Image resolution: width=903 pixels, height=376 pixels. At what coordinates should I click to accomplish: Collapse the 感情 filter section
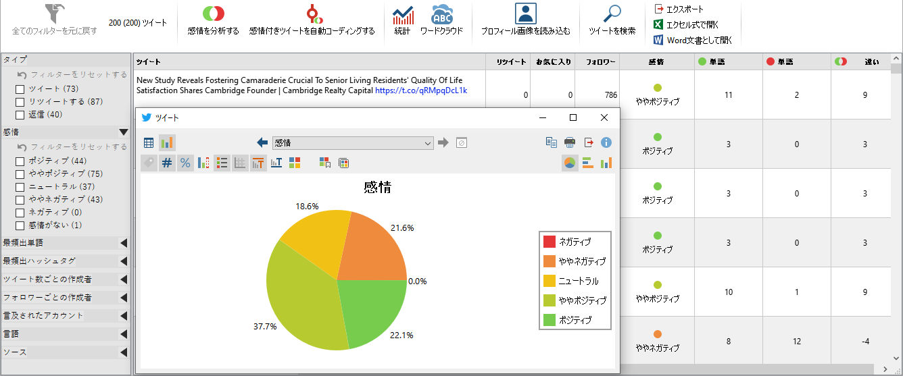pyautogui.click(x=124, y=132)
